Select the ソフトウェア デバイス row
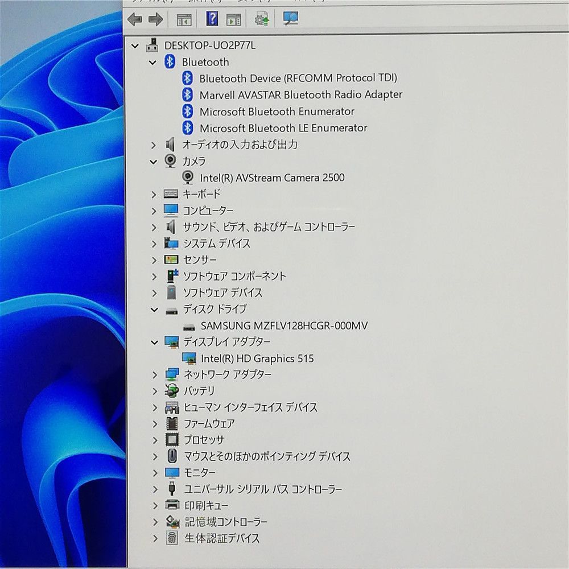The width and height of the screenshot is (569, 569). pyautogui.click(x=222, y=292)
